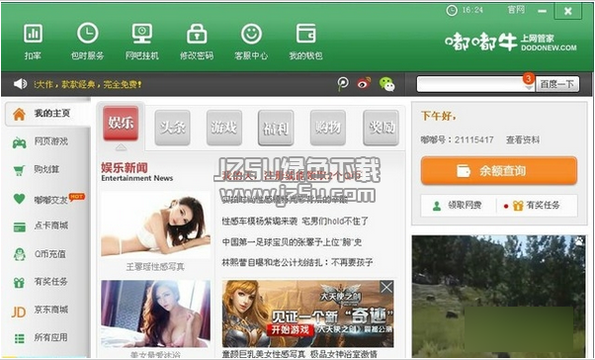
Task: Switch to the 购物 tab
Action: coord(328,128)
